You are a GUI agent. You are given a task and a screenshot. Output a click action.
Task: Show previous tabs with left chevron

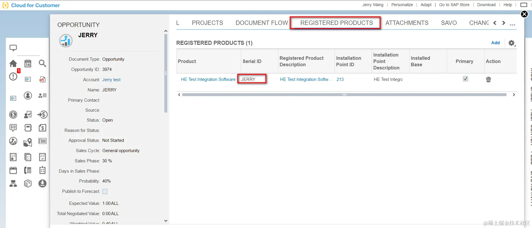pyautogui.click(x=495, y=23)
